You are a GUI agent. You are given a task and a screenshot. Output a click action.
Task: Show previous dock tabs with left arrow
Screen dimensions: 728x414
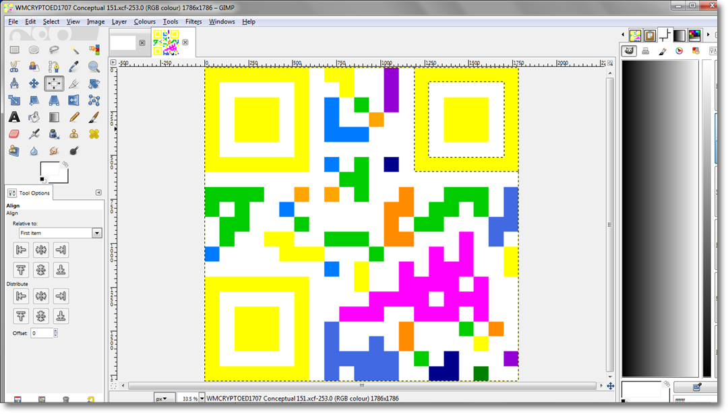pyautogui.click(x=623, y=35)
